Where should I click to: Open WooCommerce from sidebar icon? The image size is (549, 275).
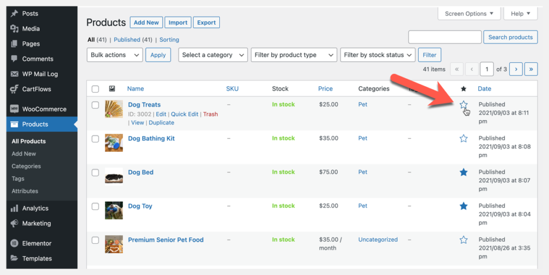[14, 109]
